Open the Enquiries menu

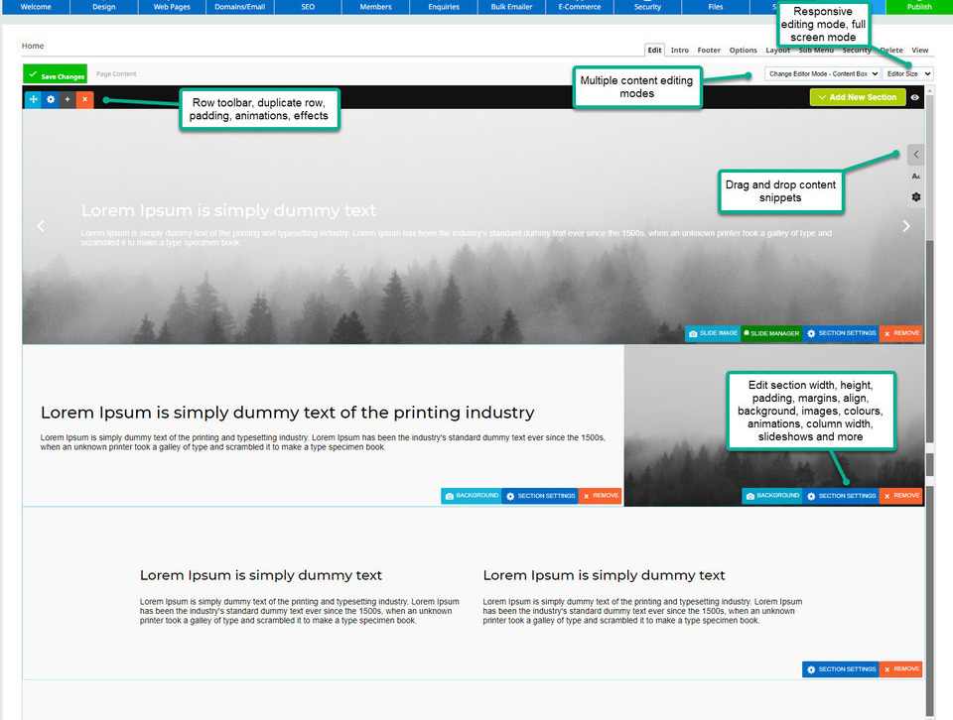(x=444, y=7)
